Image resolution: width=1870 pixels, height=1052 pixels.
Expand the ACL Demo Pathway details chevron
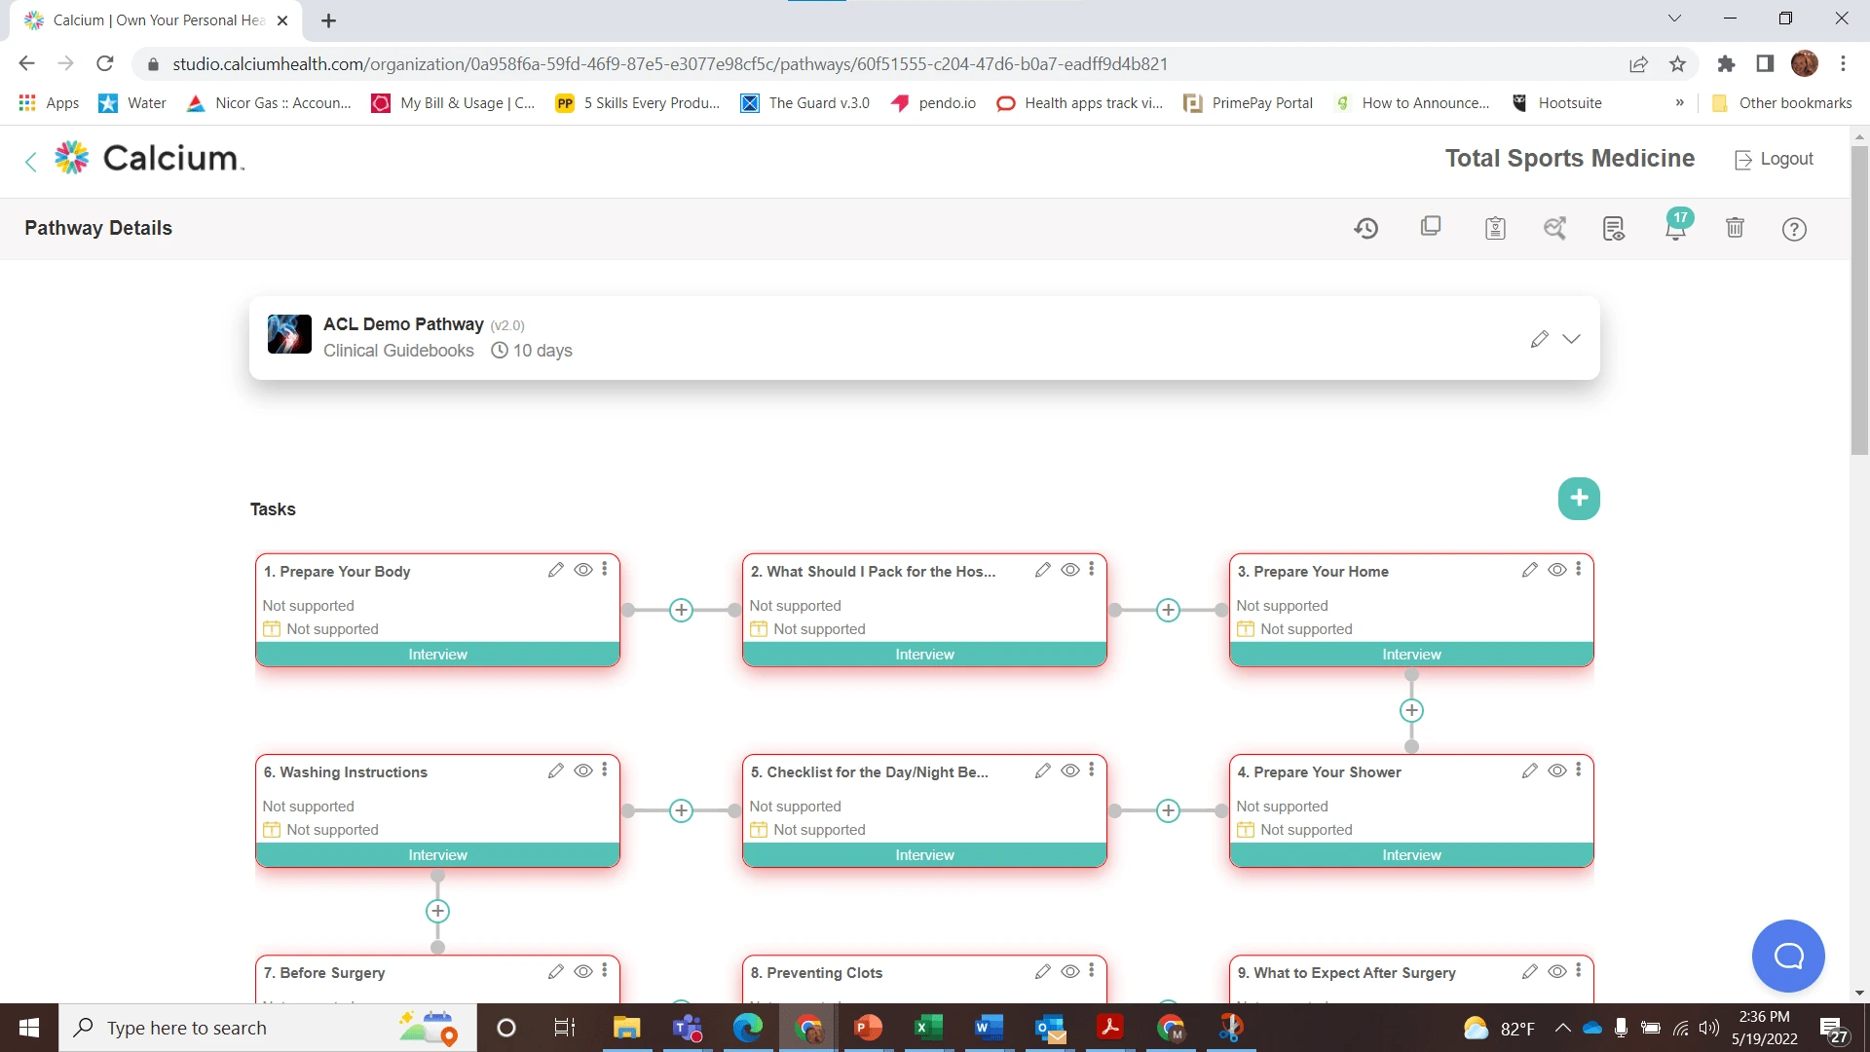(x=1571, y=339)
